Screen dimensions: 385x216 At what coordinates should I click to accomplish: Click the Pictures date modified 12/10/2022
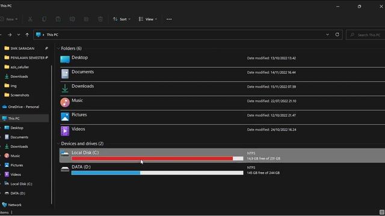[271, 115]
